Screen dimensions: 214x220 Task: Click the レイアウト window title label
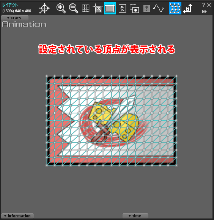[x=10, y=5]
